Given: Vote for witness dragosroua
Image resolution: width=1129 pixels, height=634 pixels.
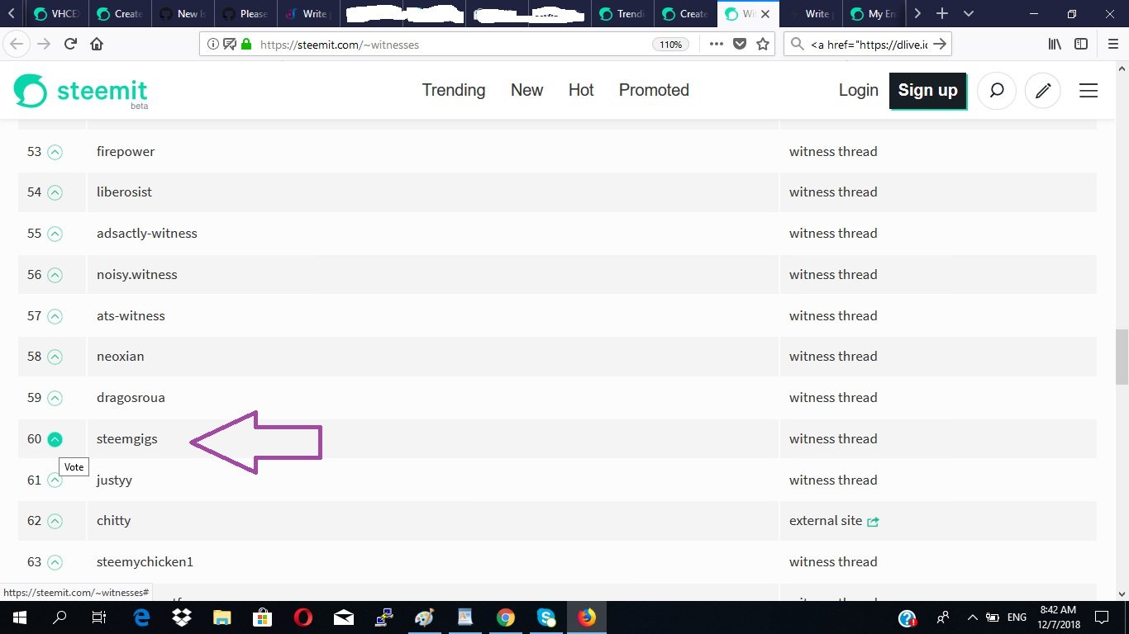Looking at the screenshot, I should point(55,398).
